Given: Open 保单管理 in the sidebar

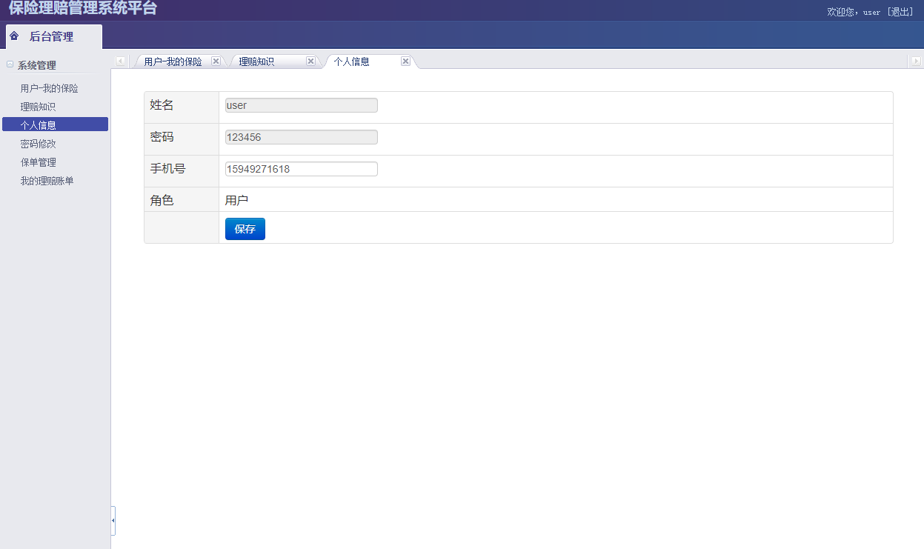Looking at the screenshot, I should pos(38,162).
